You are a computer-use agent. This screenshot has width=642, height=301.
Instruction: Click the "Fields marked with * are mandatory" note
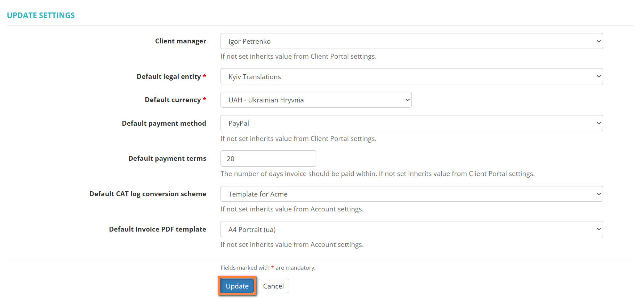268,268
